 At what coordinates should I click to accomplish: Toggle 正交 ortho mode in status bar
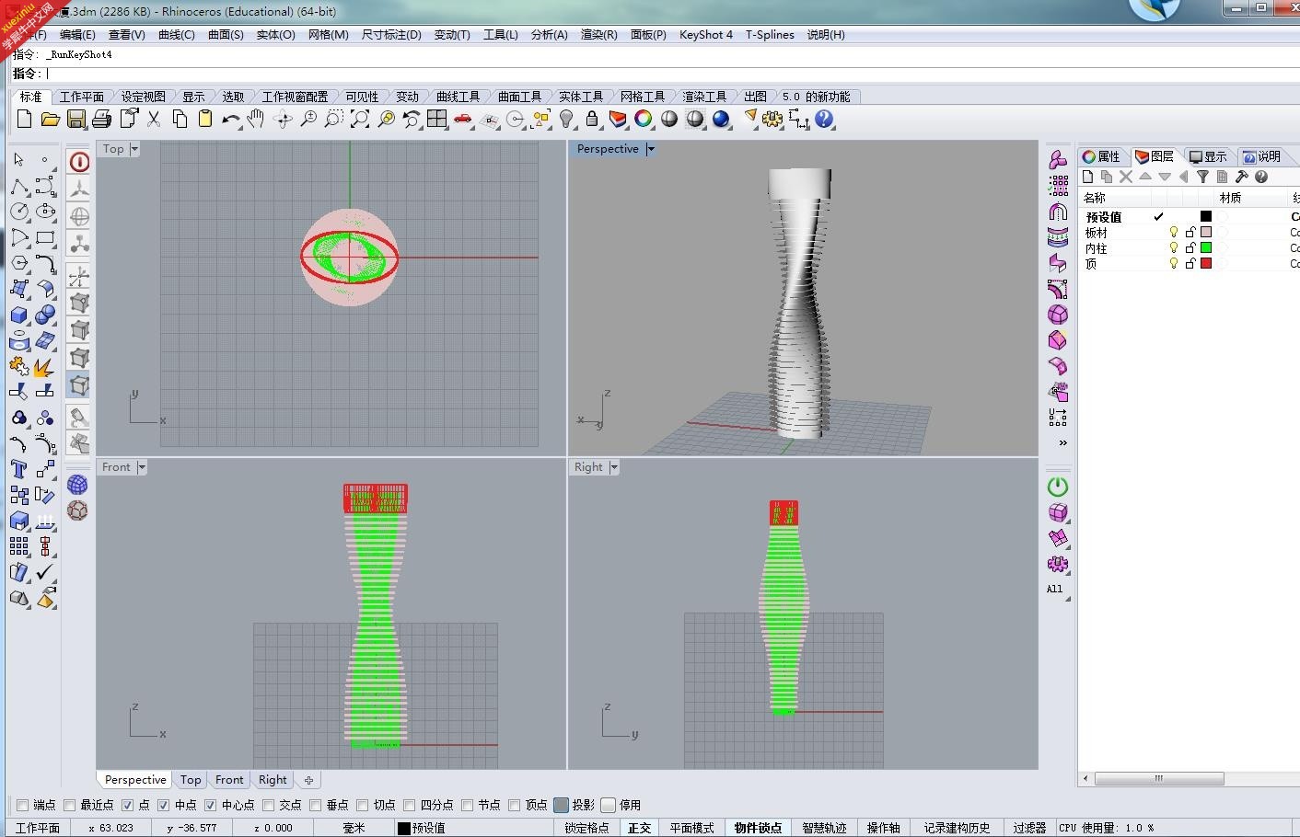639,828
